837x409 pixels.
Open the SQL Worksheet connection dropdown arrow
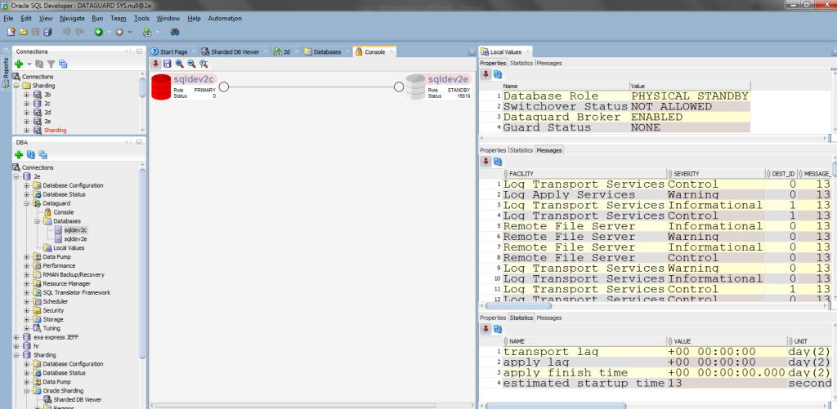click(x=157, y=32)
